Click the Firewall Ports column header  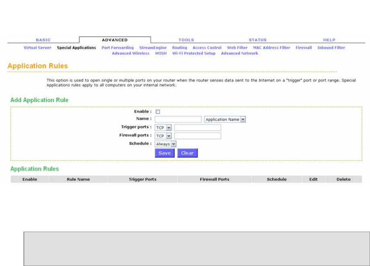coord(214,179)
